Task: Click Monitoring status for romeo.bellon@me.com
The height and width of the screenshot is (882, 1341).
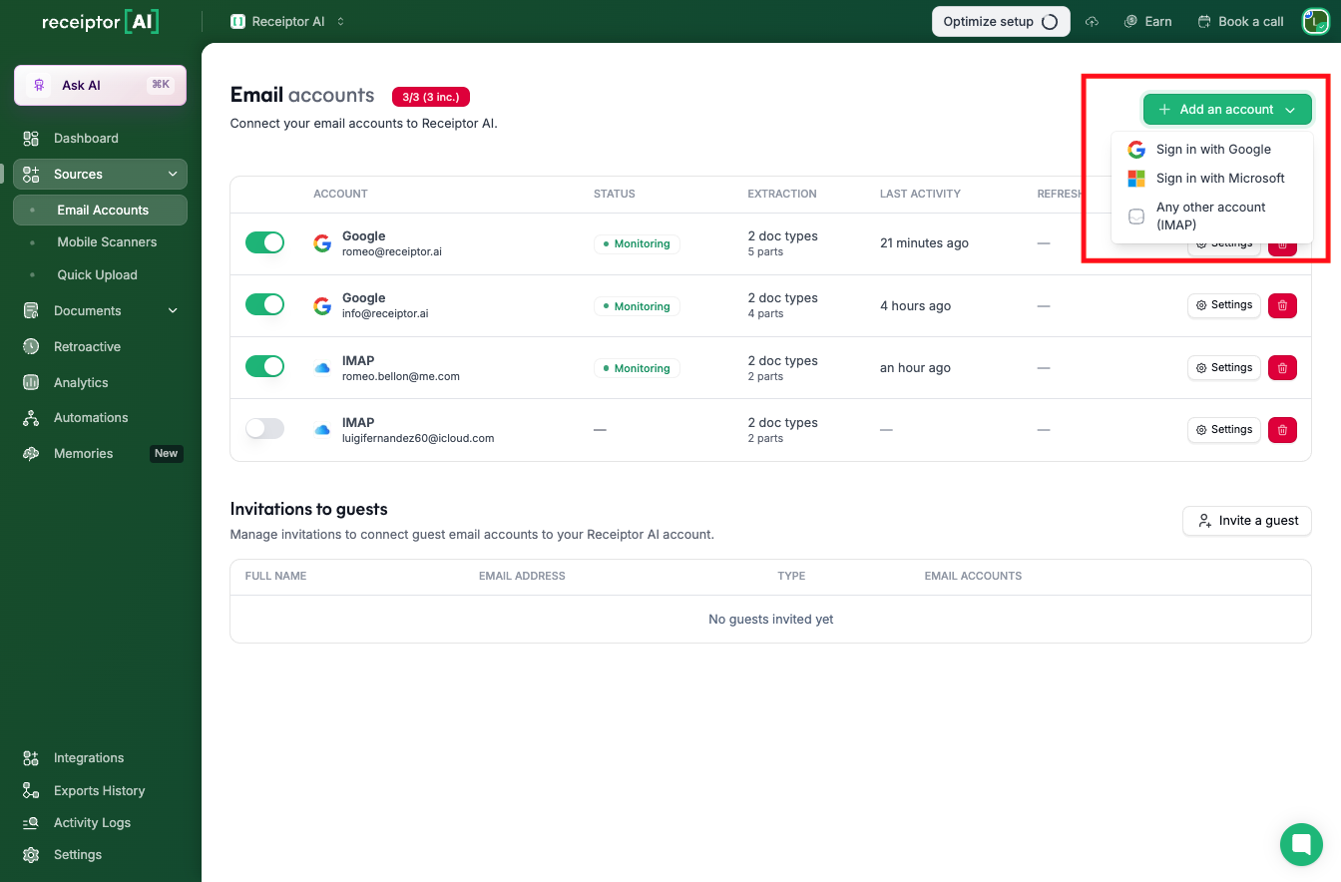Action: (637, 368)
